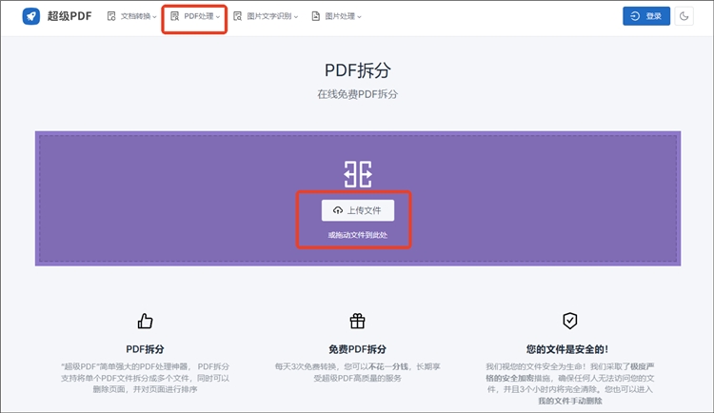Open the 图片处理 menu label
This screenshot has height=413, width=714.
point(340,16)
